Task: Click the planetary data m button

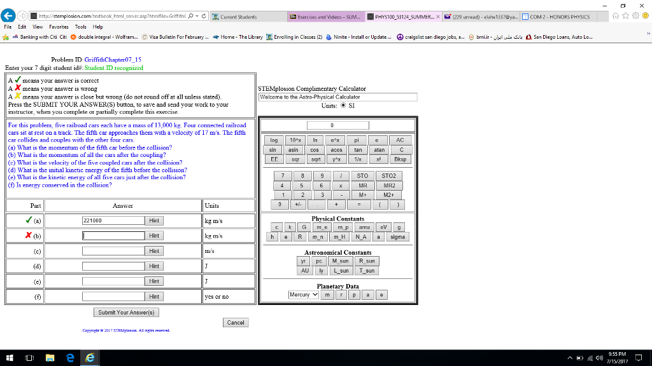Action: 327,295
